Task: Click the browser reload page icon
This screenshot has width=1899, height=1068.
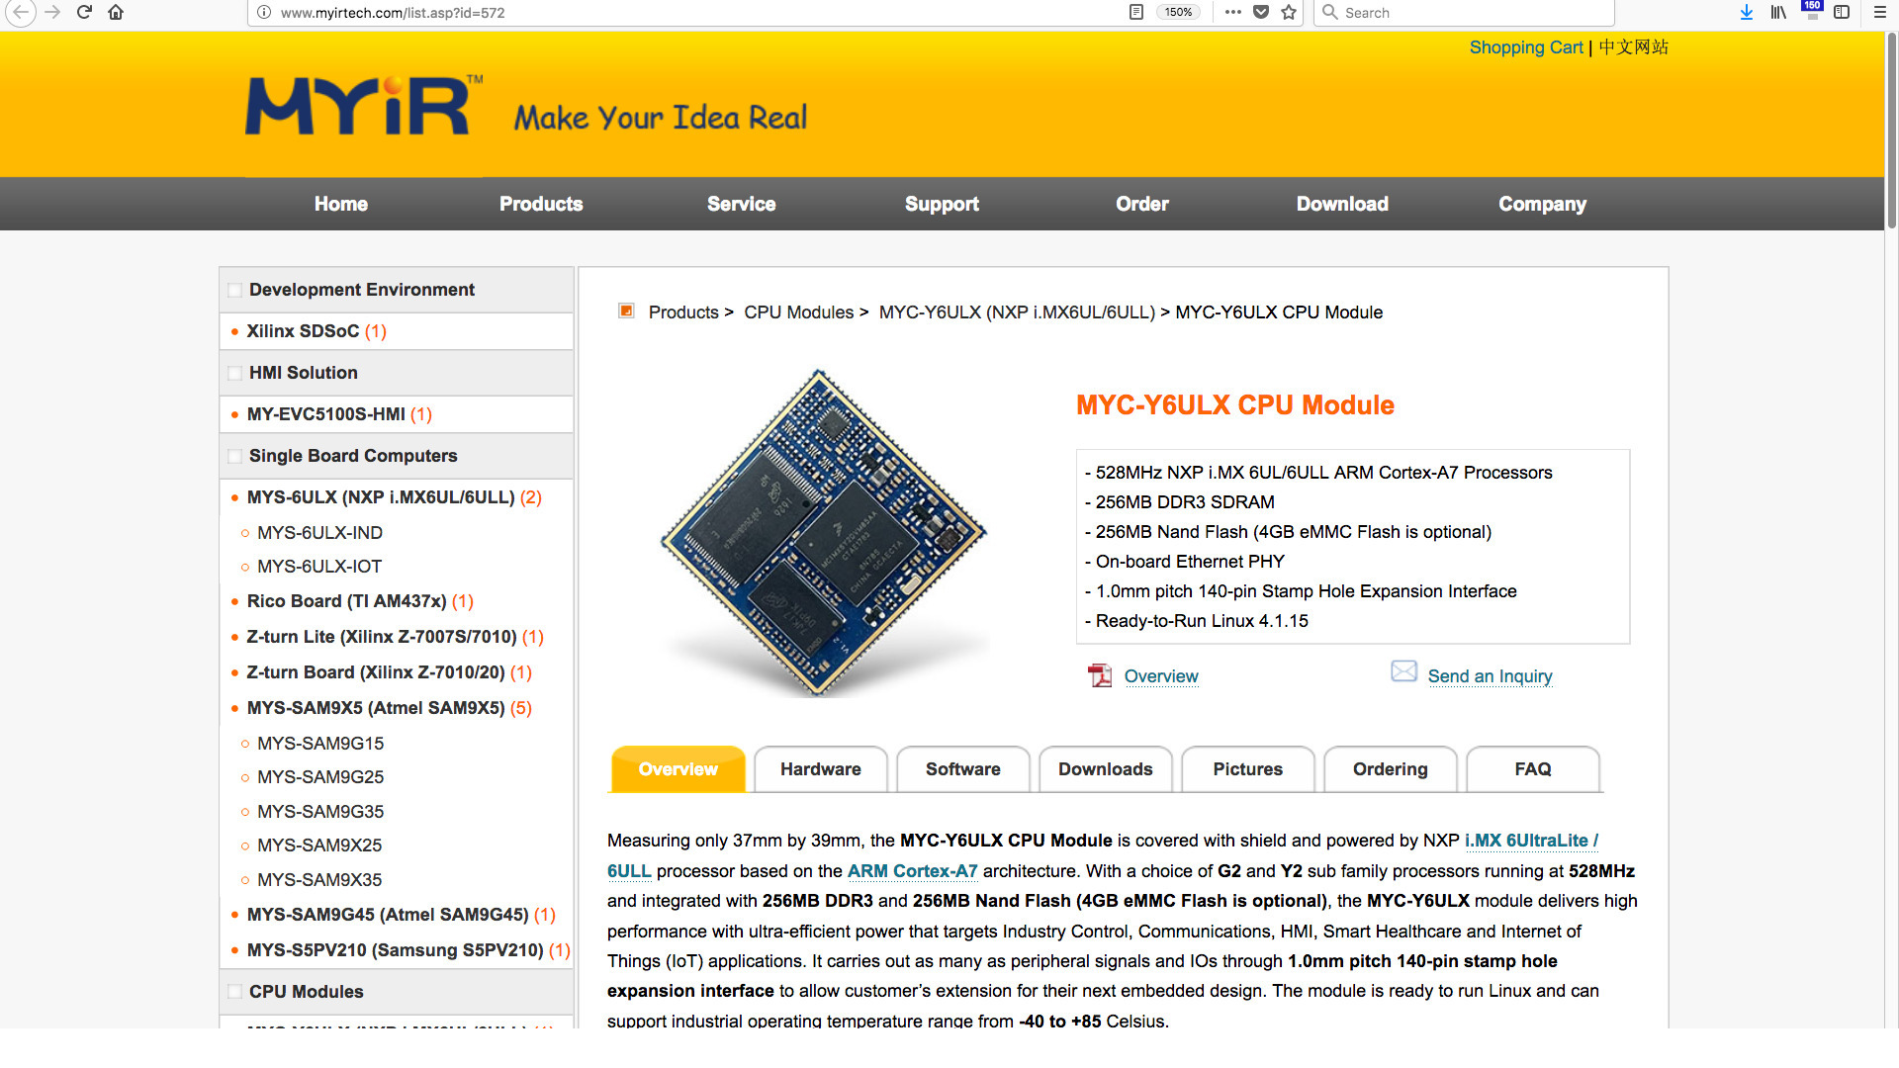Action: (84, 12)
